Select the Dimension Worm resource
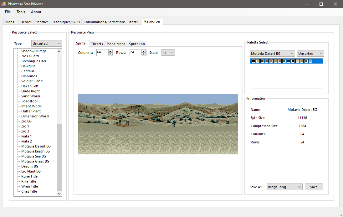The width and height of the screenshot is (343, 217). tap(35, 116)
